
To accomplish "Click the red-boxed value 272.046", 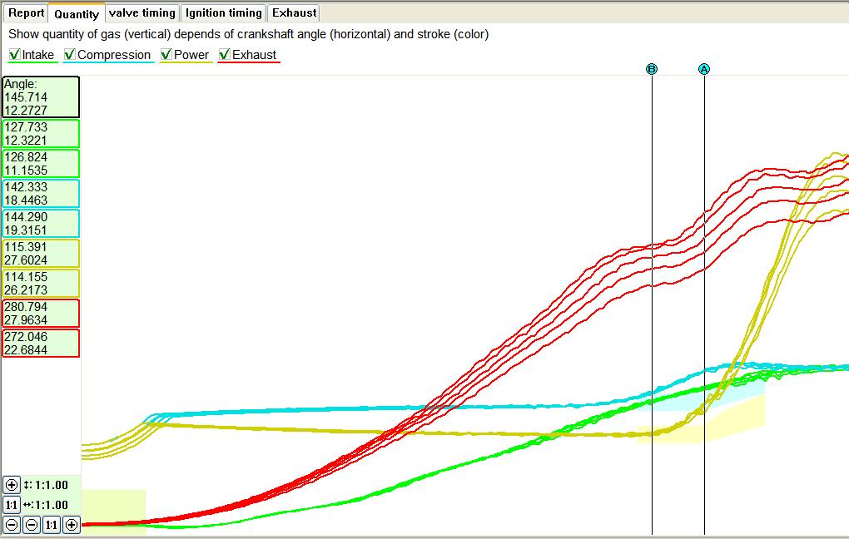I will (x=26, y=337).
